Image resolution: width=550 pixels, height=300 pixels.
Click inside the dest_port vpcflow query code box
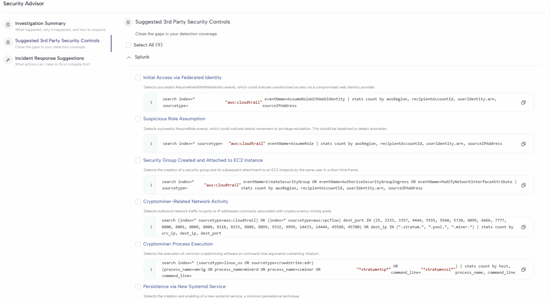(339, 227)
